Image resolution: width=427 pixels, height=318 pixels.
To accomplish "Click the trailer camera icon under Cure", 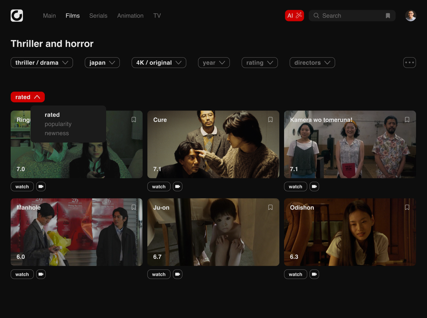I will [178, 187].
